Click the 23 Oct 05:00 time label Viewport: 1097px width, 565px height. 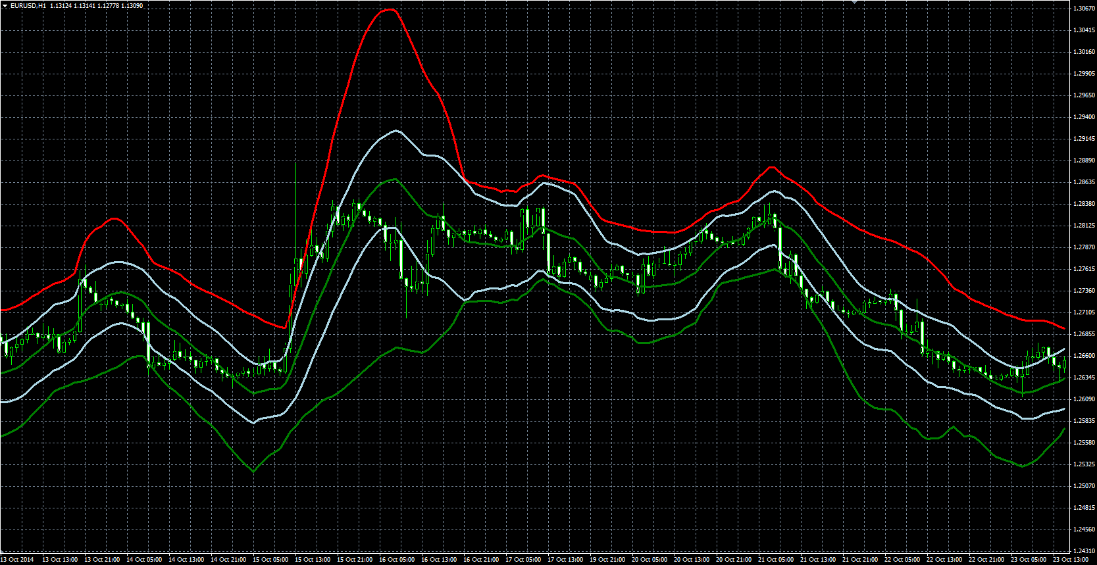click(1029, 560)
